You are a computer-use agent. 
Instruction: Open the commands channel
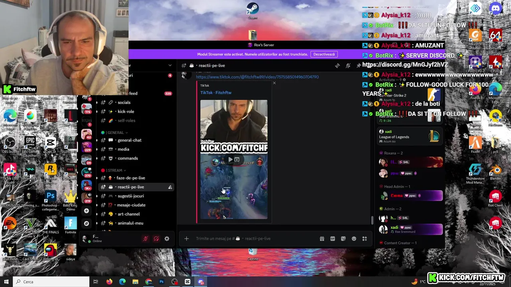[136, 158]
